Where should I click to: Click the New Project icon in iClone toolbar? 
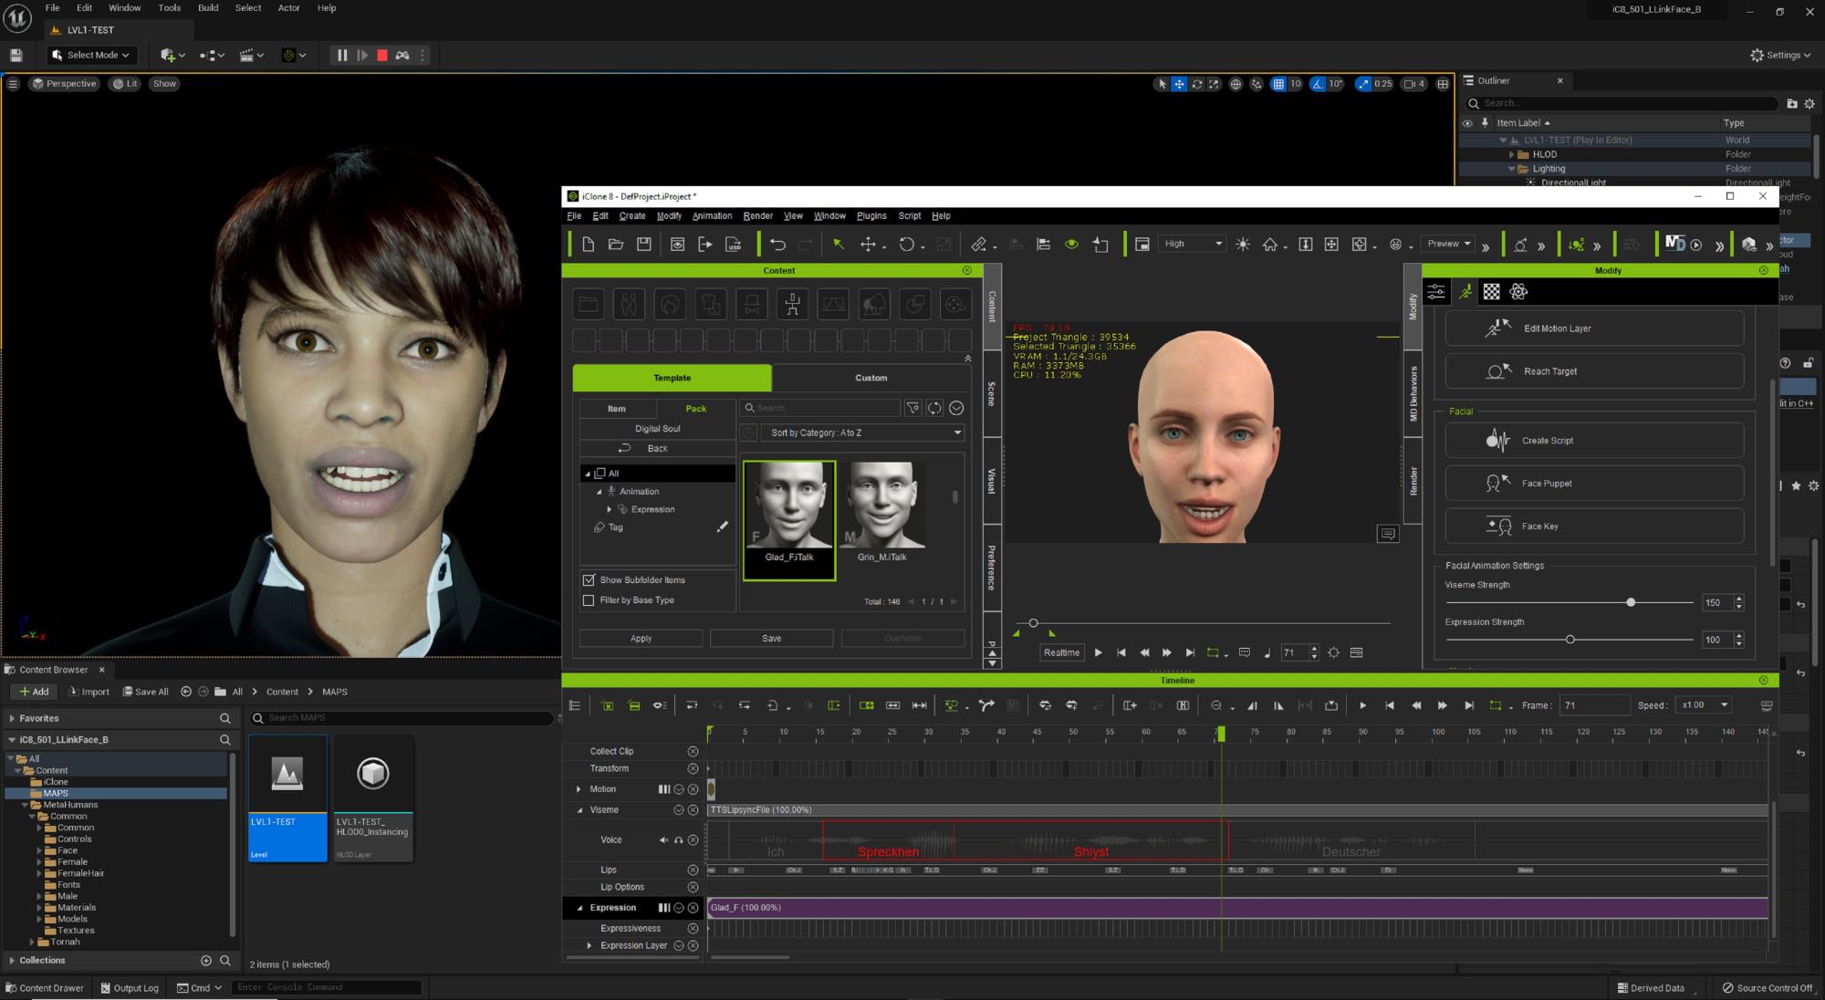588,245
